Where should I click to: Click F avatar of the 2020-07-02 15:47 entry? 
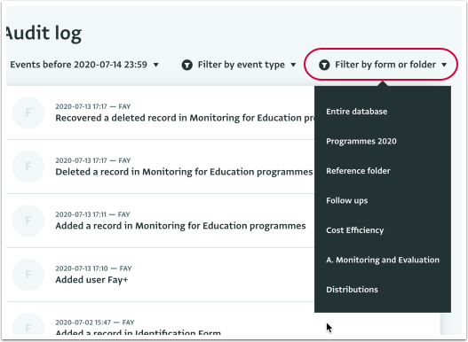28,324
